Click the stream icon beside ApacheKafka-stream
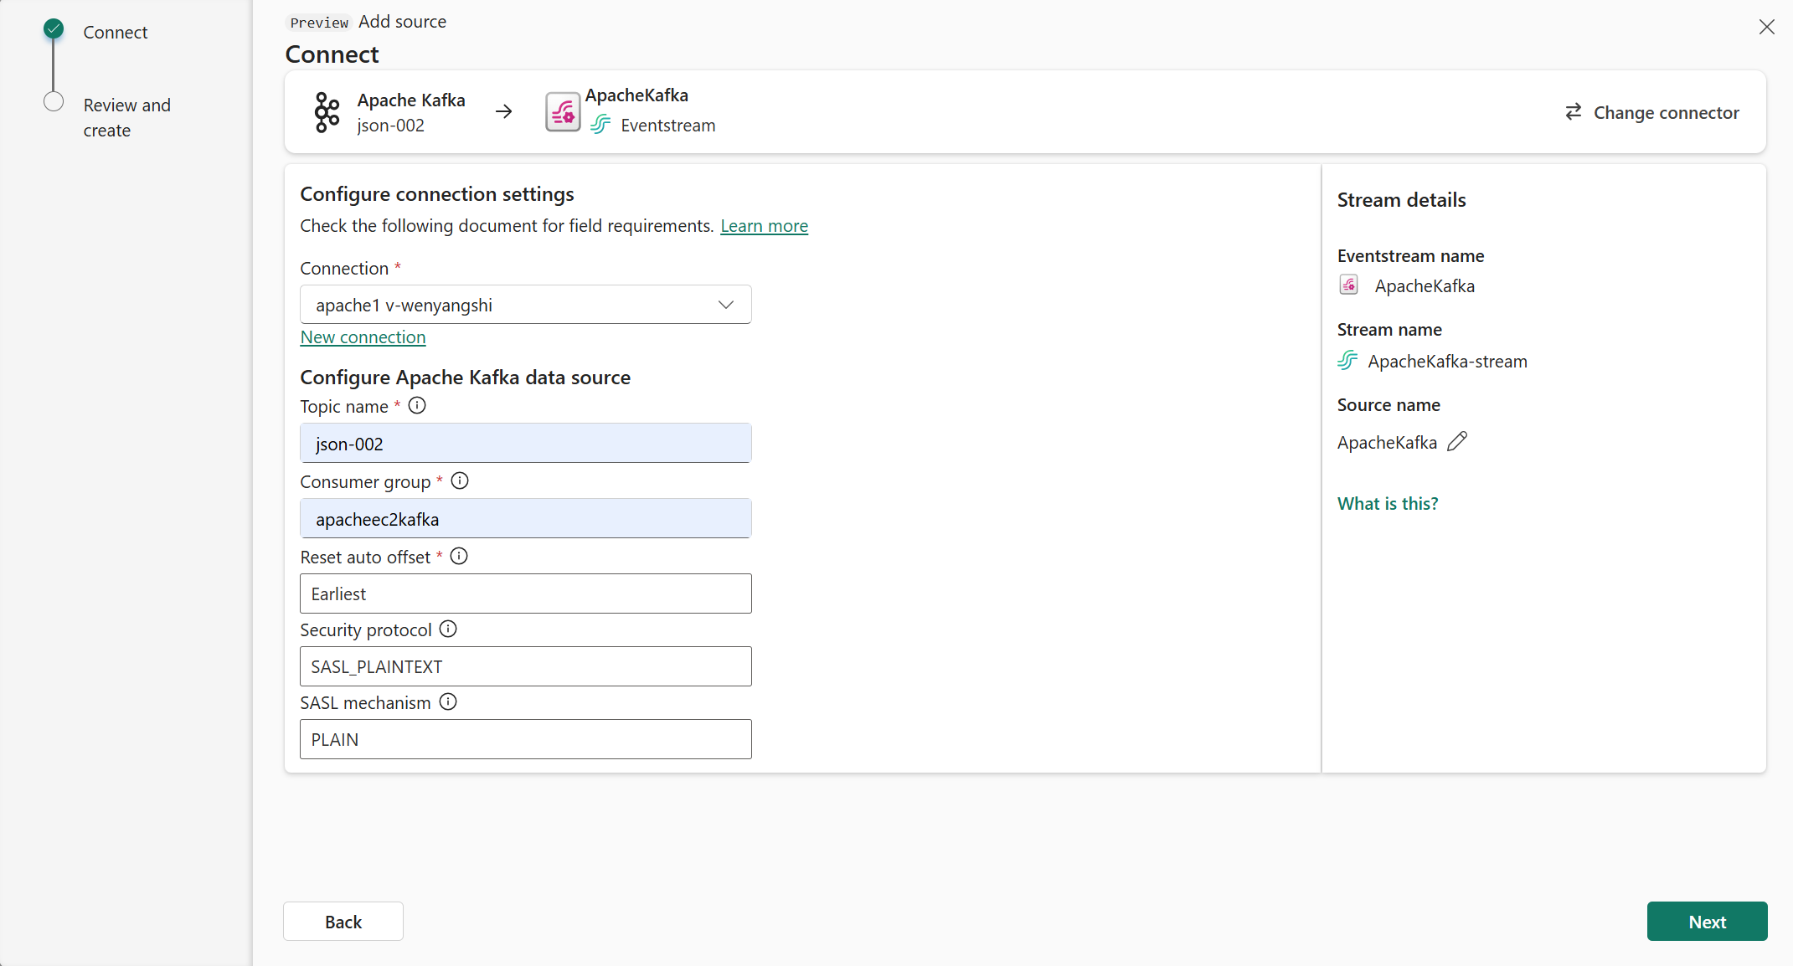This screenshot has height=966, width=1793. [x=1347, y=361]
